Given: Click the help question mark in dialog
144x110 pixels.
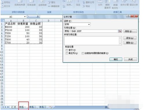Looking at the screenshot, I should pos(128,16).
